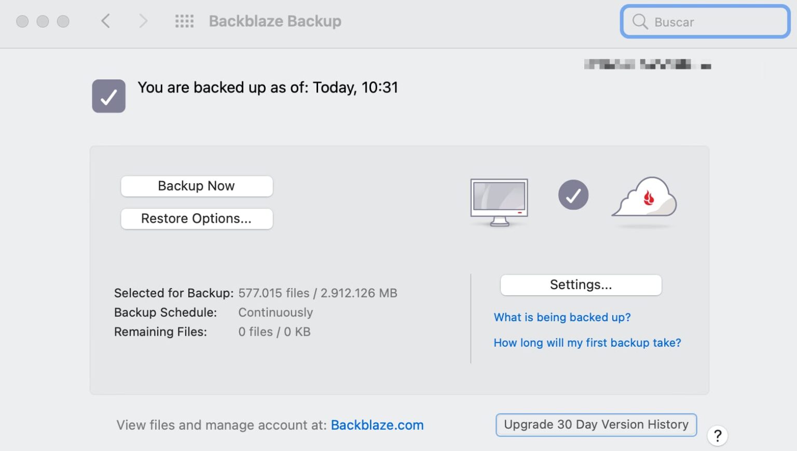Click the Backup Schedule Continuously value
797x451 pixels.
click(276, 312)
